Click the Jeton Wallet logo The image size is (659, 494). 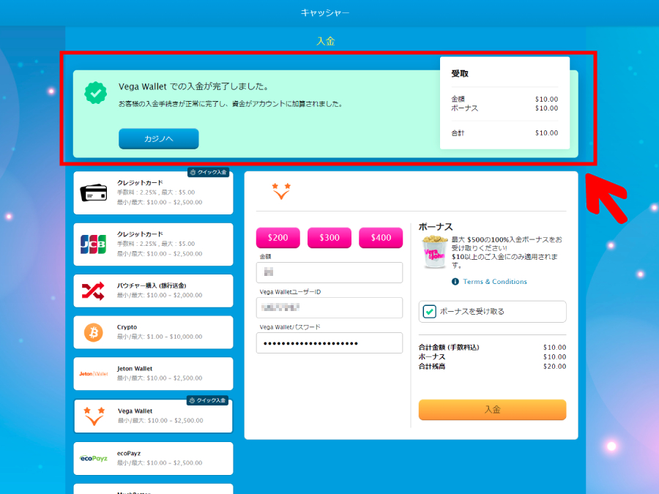pyautogui.click(x=93, y=374)
